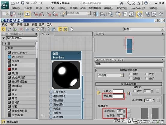Click the 自发光 map button

coord(158,91)
